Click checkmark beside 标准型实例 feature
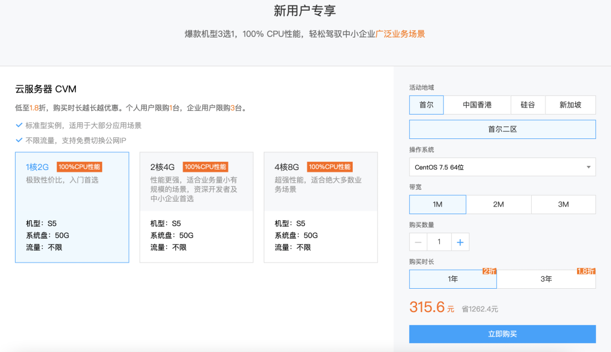 [x=18, y=125]
